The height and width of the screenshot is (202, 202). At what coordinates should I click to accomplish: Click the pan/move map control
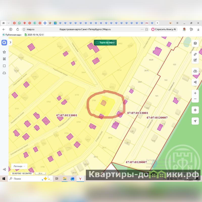(195, 110)
